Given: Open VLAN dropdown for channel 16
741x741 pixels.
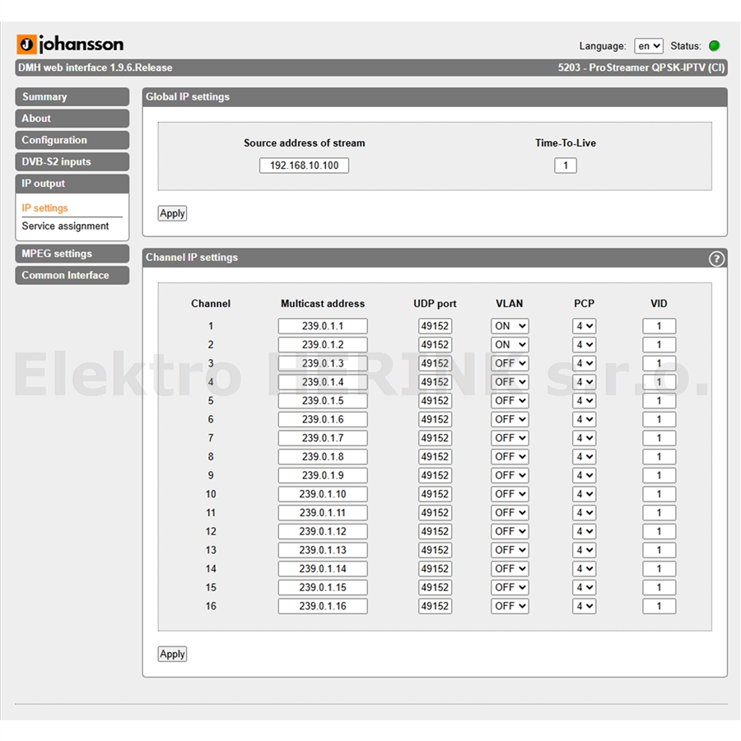Looking at the screenshot, I should (510, 606).
